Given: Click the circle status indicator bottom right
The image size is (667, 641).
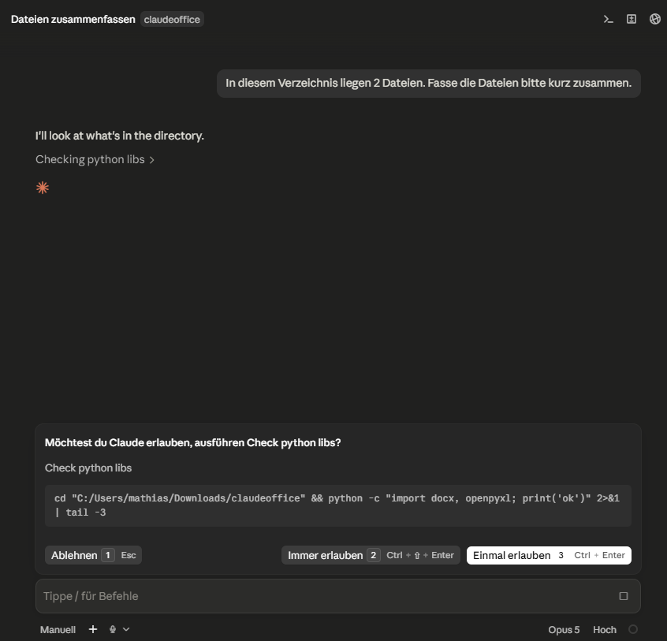Looking at the screenshot, I should (x=633, y=629).
